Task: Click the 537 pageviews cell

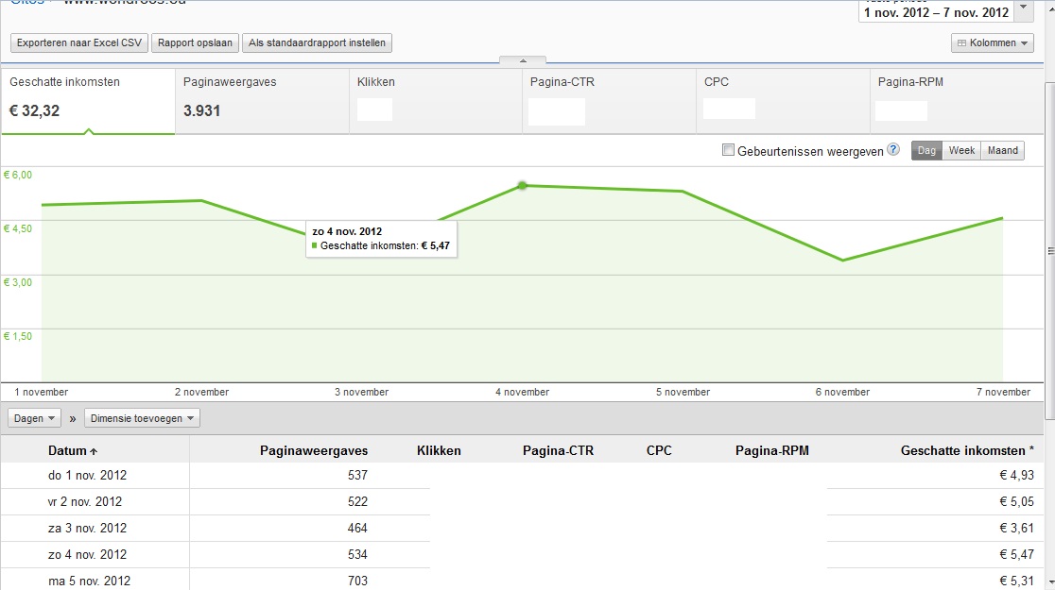Action: 357,475
